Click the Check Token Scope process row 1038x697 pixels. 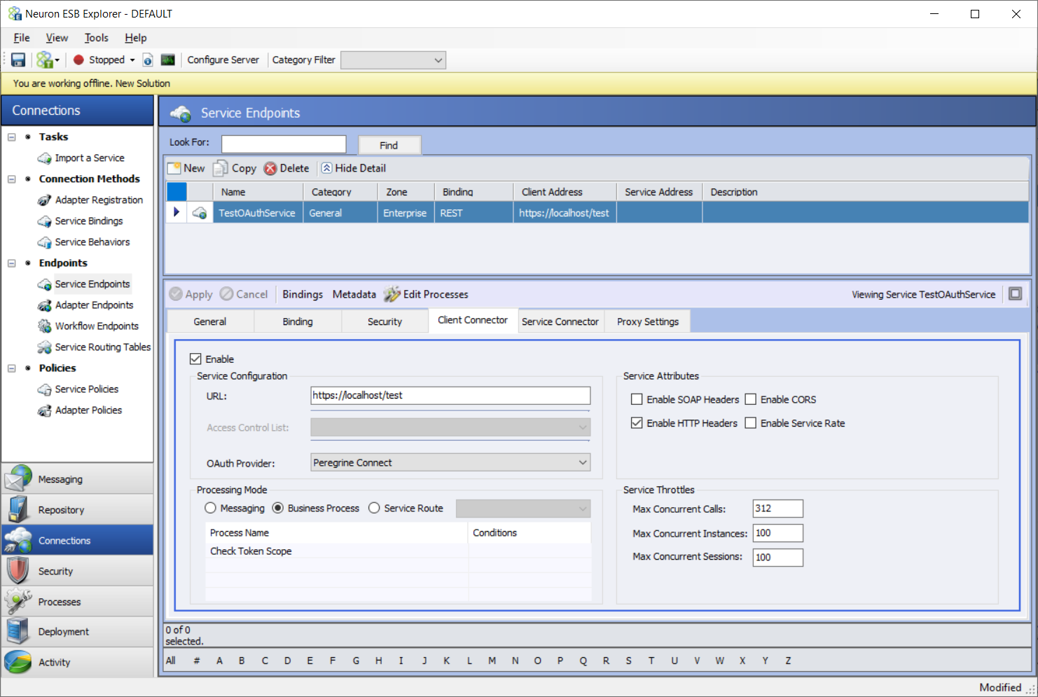(398, 551)
